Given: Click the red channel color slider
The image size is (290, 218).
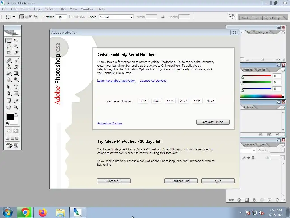Looking at the screenshot, I should pyautogui.click(x=257, y=76).
